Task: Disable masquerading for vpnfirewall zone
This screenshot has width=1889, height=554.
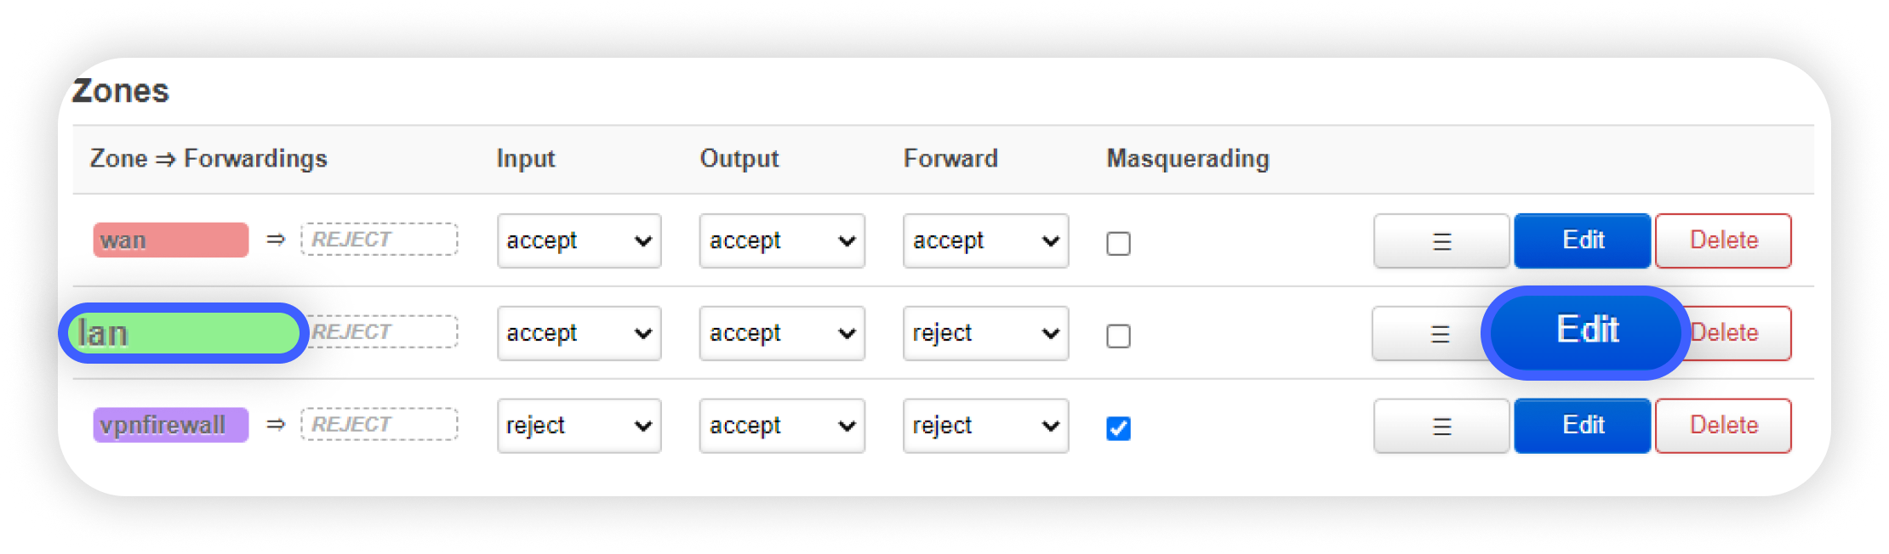Action: click(1118, 428)
